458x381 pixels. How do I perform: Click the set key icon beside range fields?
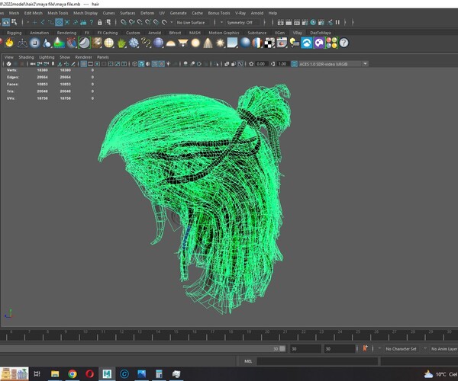tap(365, 348)
